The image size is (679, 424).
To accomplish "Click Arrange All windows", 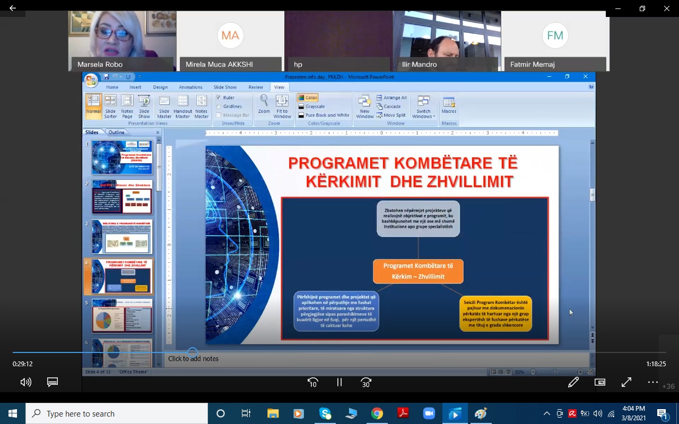I will [391, 98].
